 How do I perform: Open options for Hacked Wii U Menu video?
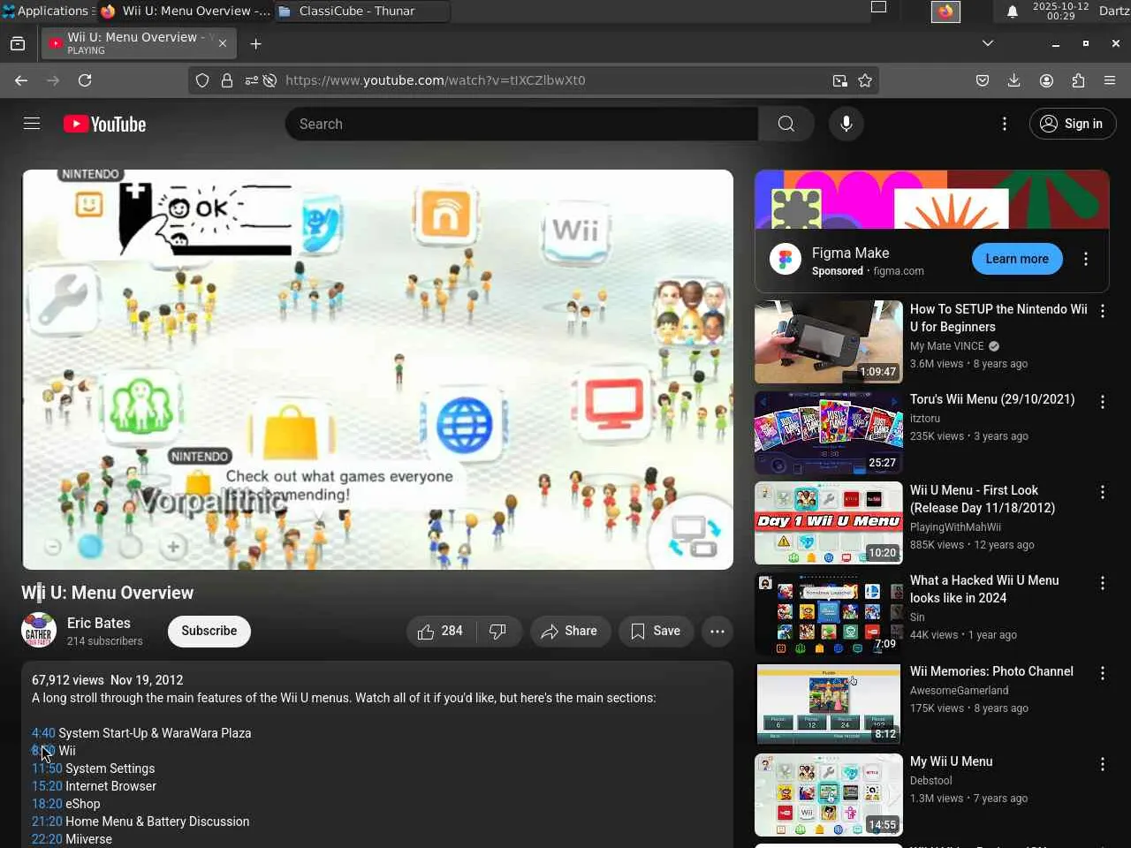pyautogui.click(x=1103, y=583)
